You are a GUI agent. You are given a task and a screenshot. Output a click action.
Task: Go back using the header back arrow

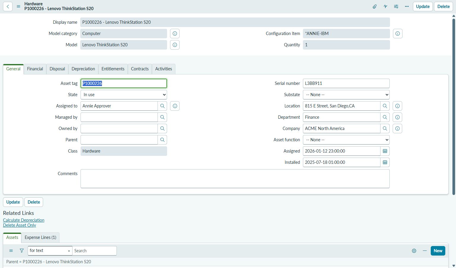[8, 7]
